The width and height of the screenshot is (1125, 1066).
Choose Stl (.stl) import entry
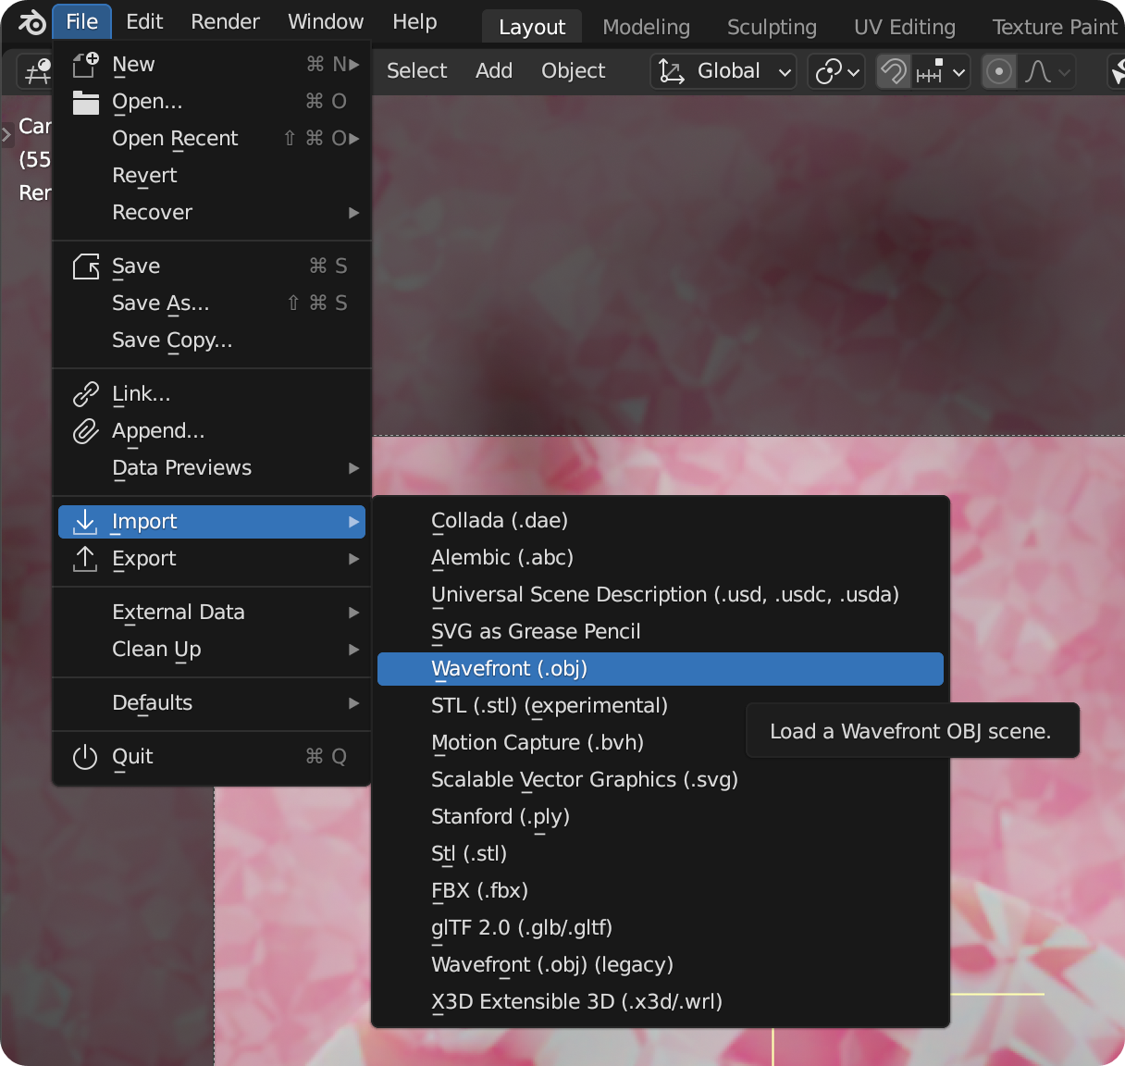pos(661,854)
